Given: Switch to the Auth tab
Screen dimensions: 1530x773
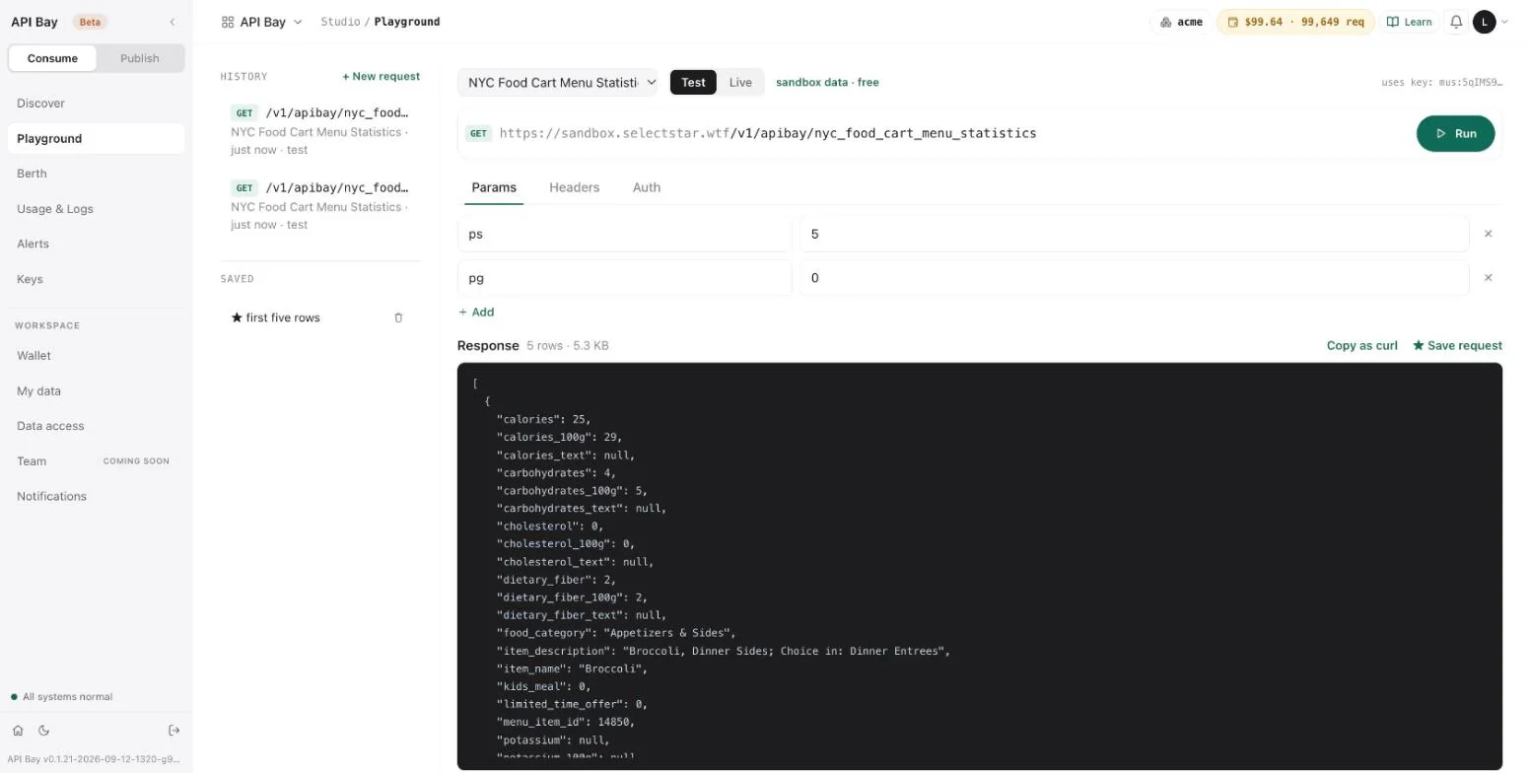Looking at the screenshot, I should point(647,187).
